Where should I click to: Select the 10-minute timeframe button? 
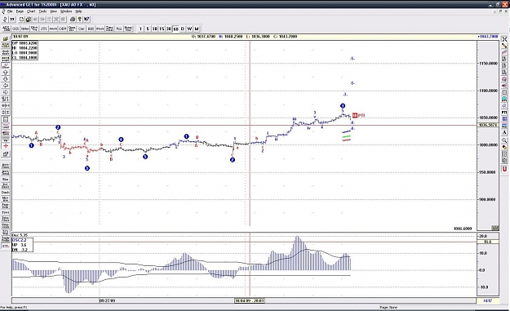[155, 29]
